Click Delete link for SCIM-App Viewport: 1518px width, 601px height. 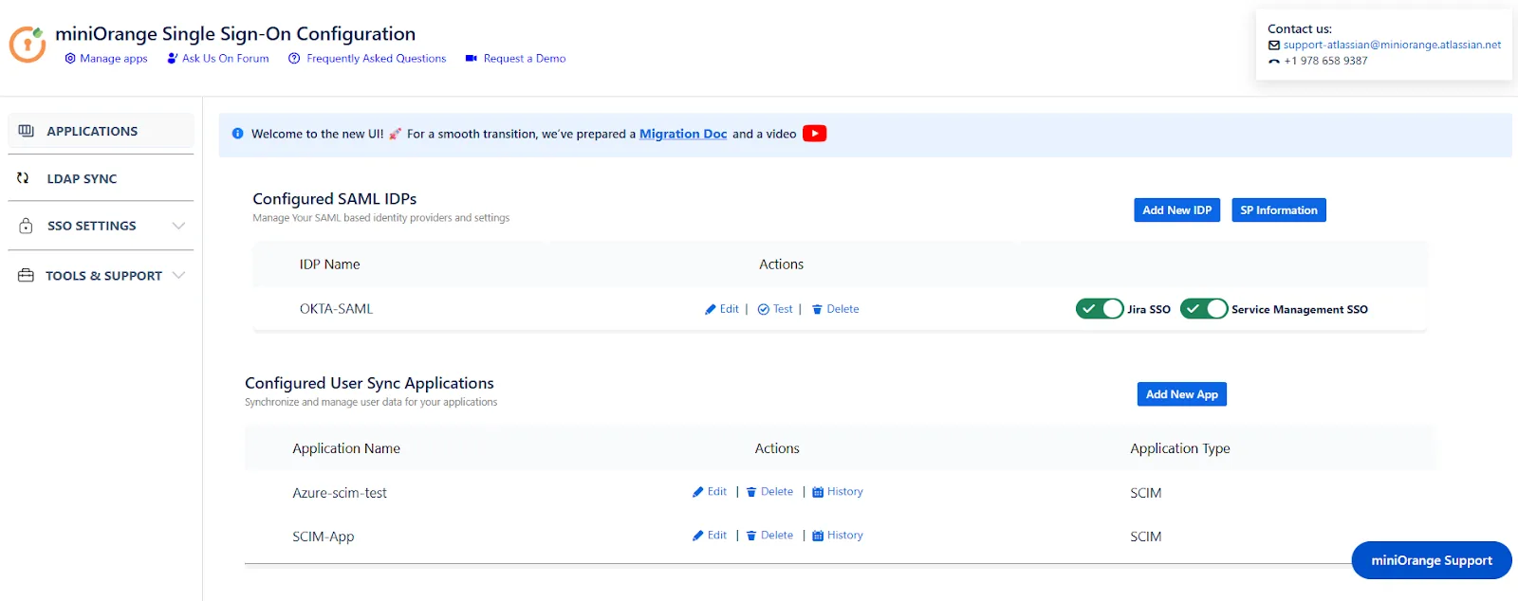tap(777, 535)
